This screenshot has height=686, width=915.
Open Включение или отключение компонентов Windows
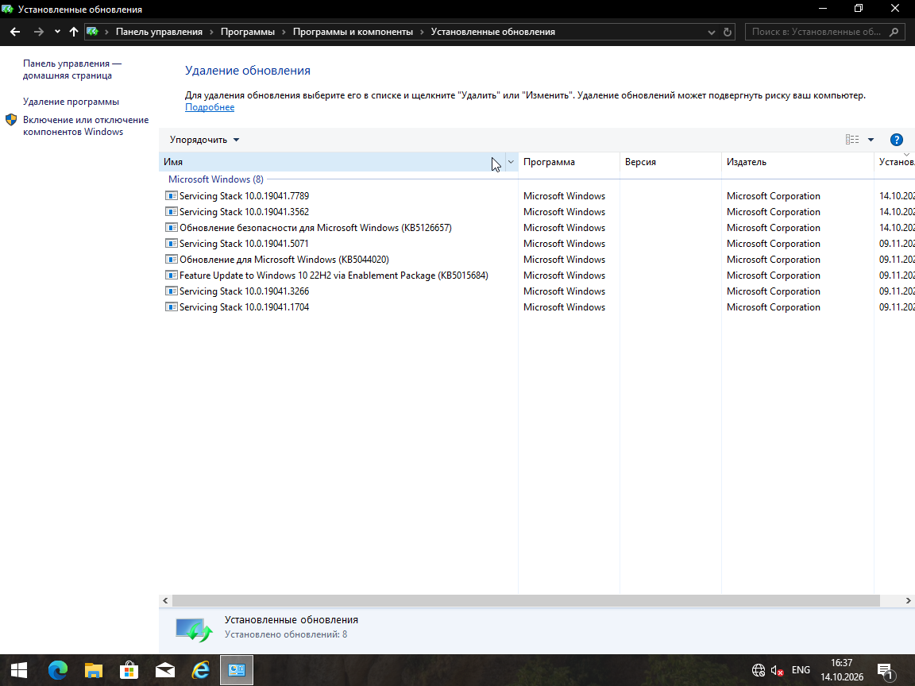tap(86, 125)
